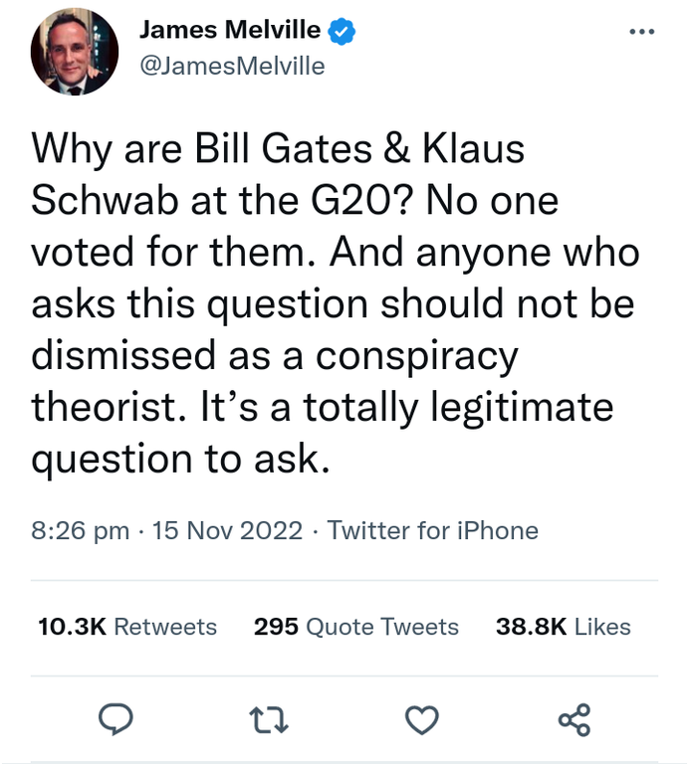This screenshot has width=689, height=764.
Task: Click the blue verified badge
Action: point(344,31)
